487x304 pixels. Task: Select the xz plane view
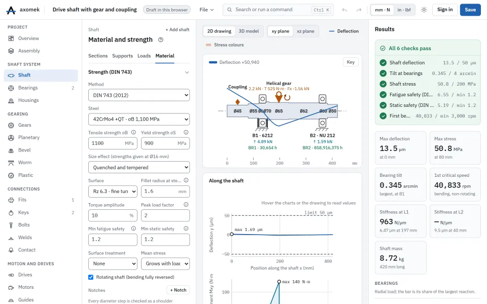pos(305,31)
